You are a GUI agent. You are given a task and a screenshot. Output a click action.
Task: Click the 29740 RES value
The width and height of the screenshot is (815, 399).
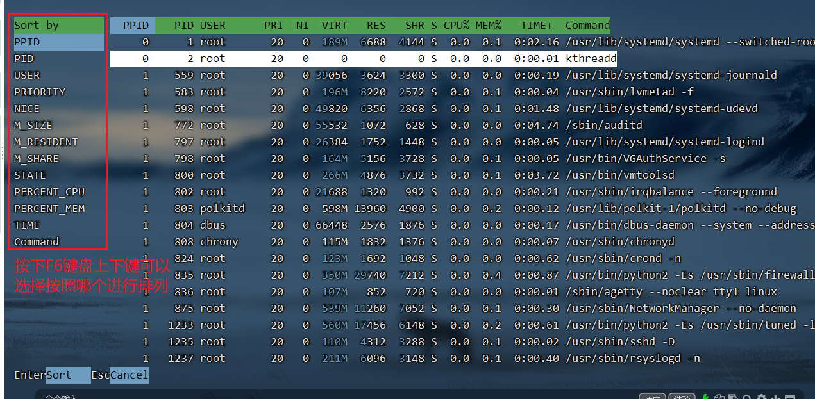(x=370, y=275)
